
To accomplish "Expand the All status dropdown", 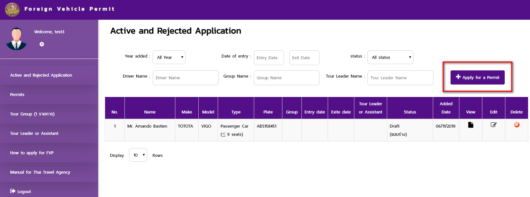I will (x=390, y=57).
